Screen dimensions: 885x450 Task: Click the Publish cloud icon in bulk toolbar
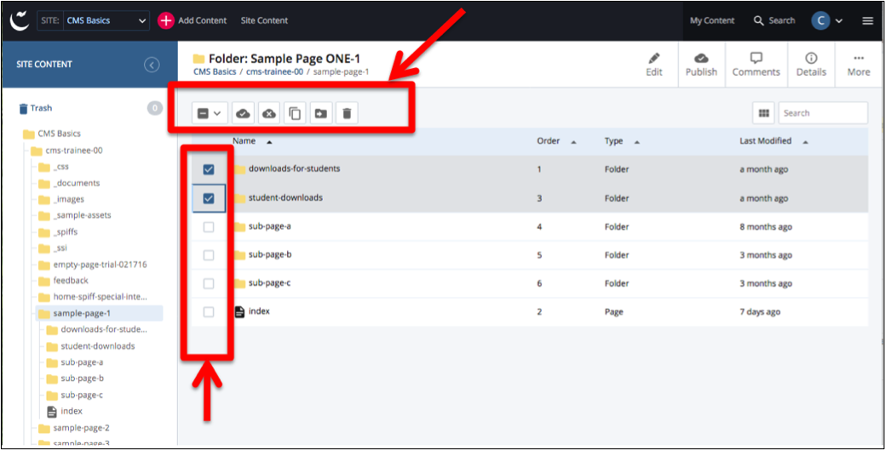tap(244, 113)
